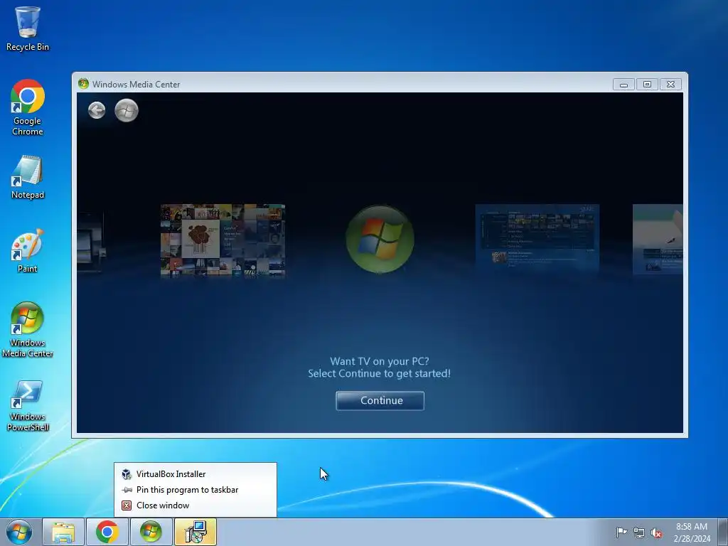The height and width of the screenshot is (546, 728).
Task: Click the Media Center green start button
Action: point(127,110)
